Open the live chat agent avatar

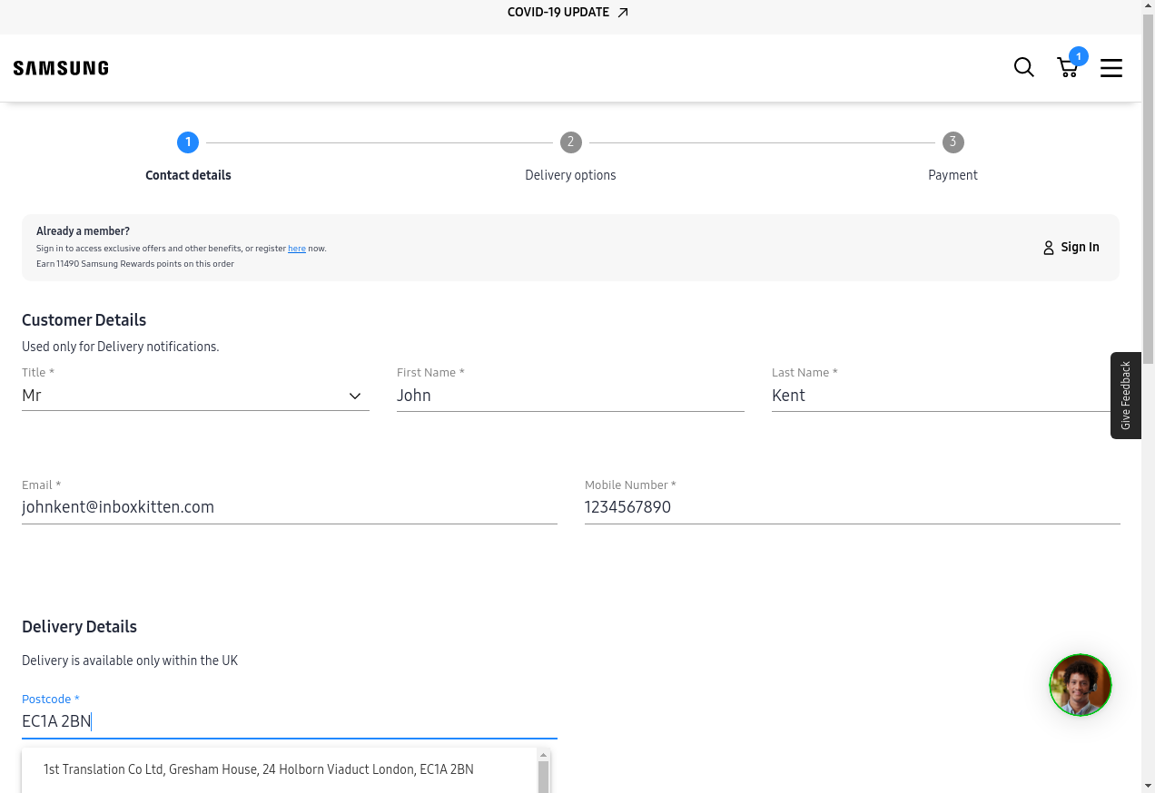click(1080, 685)
